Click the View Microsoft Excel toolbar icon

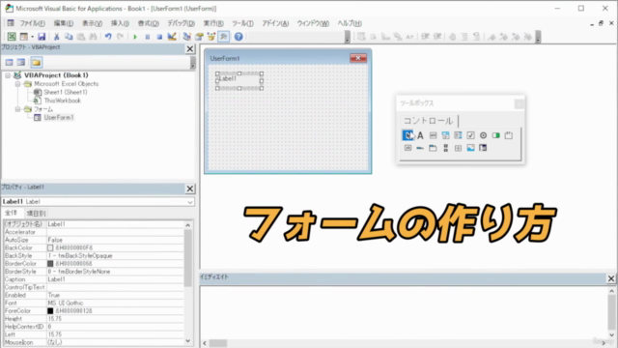click(12, 37)
